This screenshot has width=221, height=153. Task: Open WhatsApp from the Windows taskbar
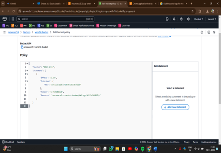(111, 149)
